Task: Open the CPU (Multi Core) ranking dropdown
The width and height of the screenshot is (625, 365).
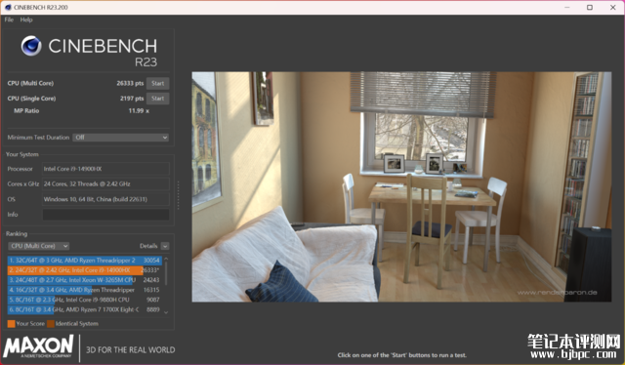Action: (39, 246)
